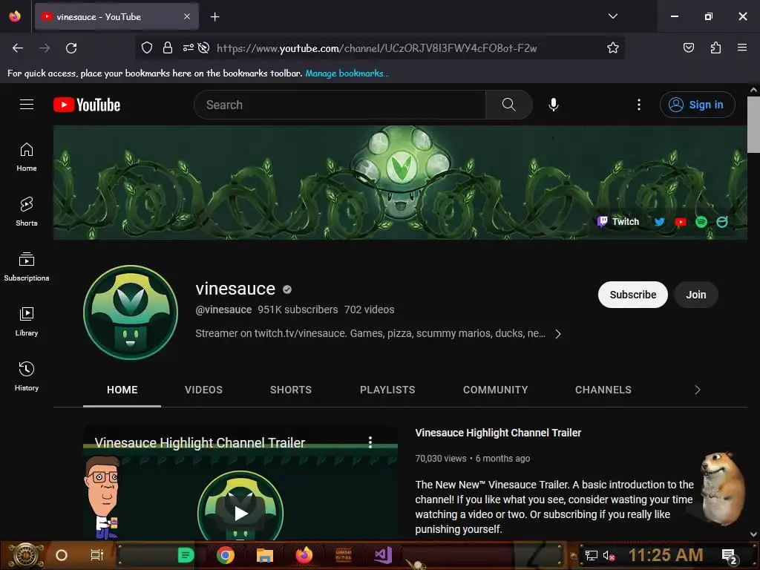This screenshot has width=760, height=570.
Task: Click the YouTube Search input field
Action: (x=340, y=105)
